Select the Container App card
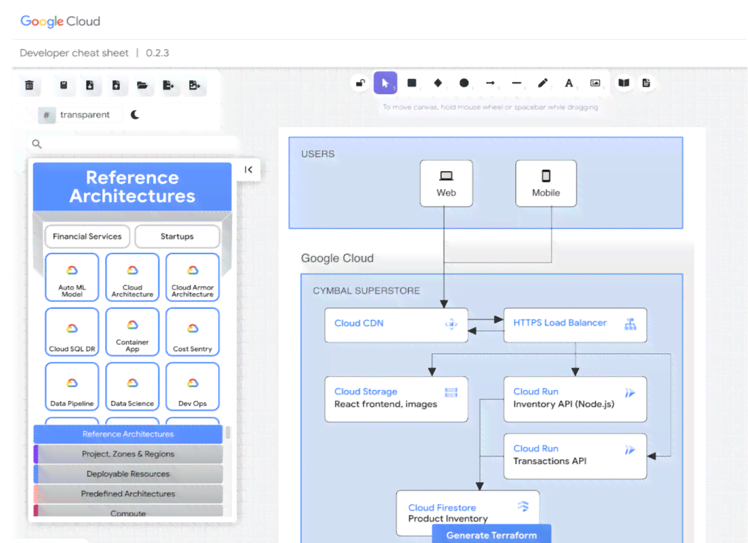Image resolution: width=748 pixels, height=543 pixels. 132,332
